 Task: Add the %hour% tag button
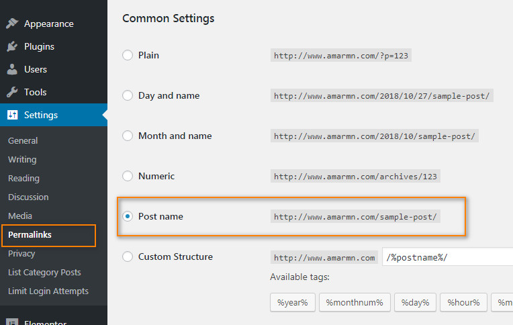tap(463, 302)
